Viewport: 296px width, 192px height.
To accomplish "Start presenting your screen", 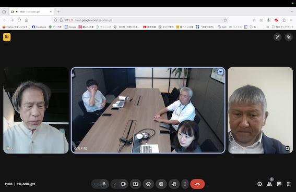I will pos(135,184).
